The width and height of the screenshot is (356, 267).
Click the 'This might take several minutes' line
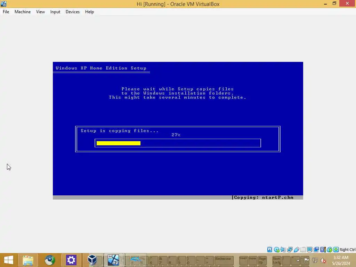click(178, 97)
